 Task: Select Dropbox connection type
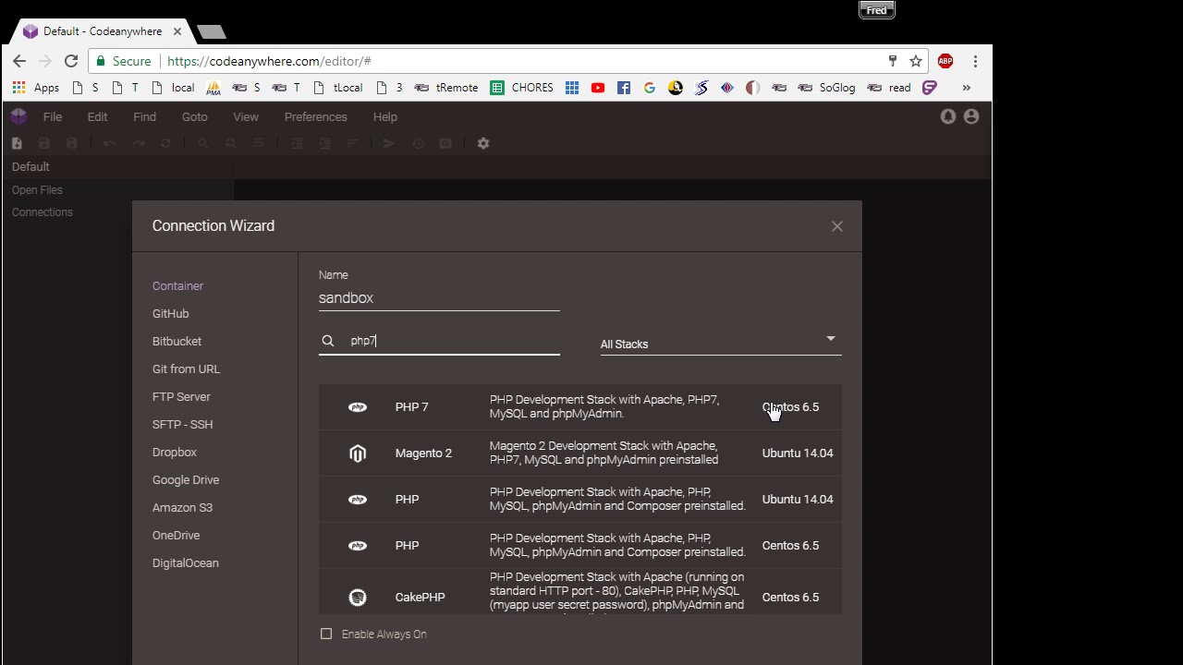pos(175,453)
